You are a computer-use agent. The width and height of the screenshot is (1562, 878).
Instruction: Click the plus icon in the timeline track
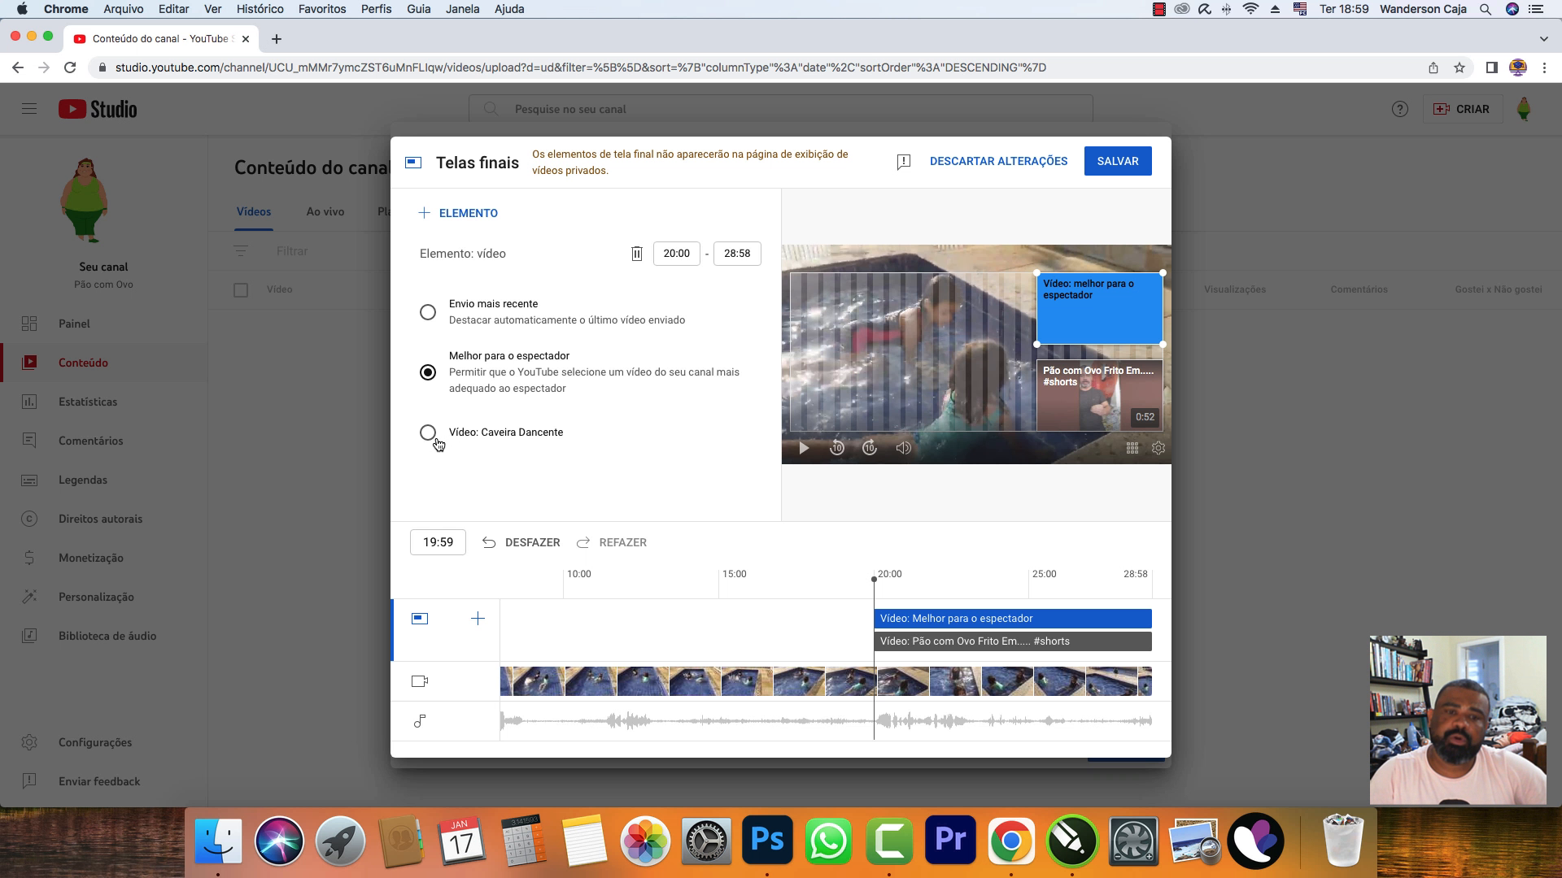[478, 619]
